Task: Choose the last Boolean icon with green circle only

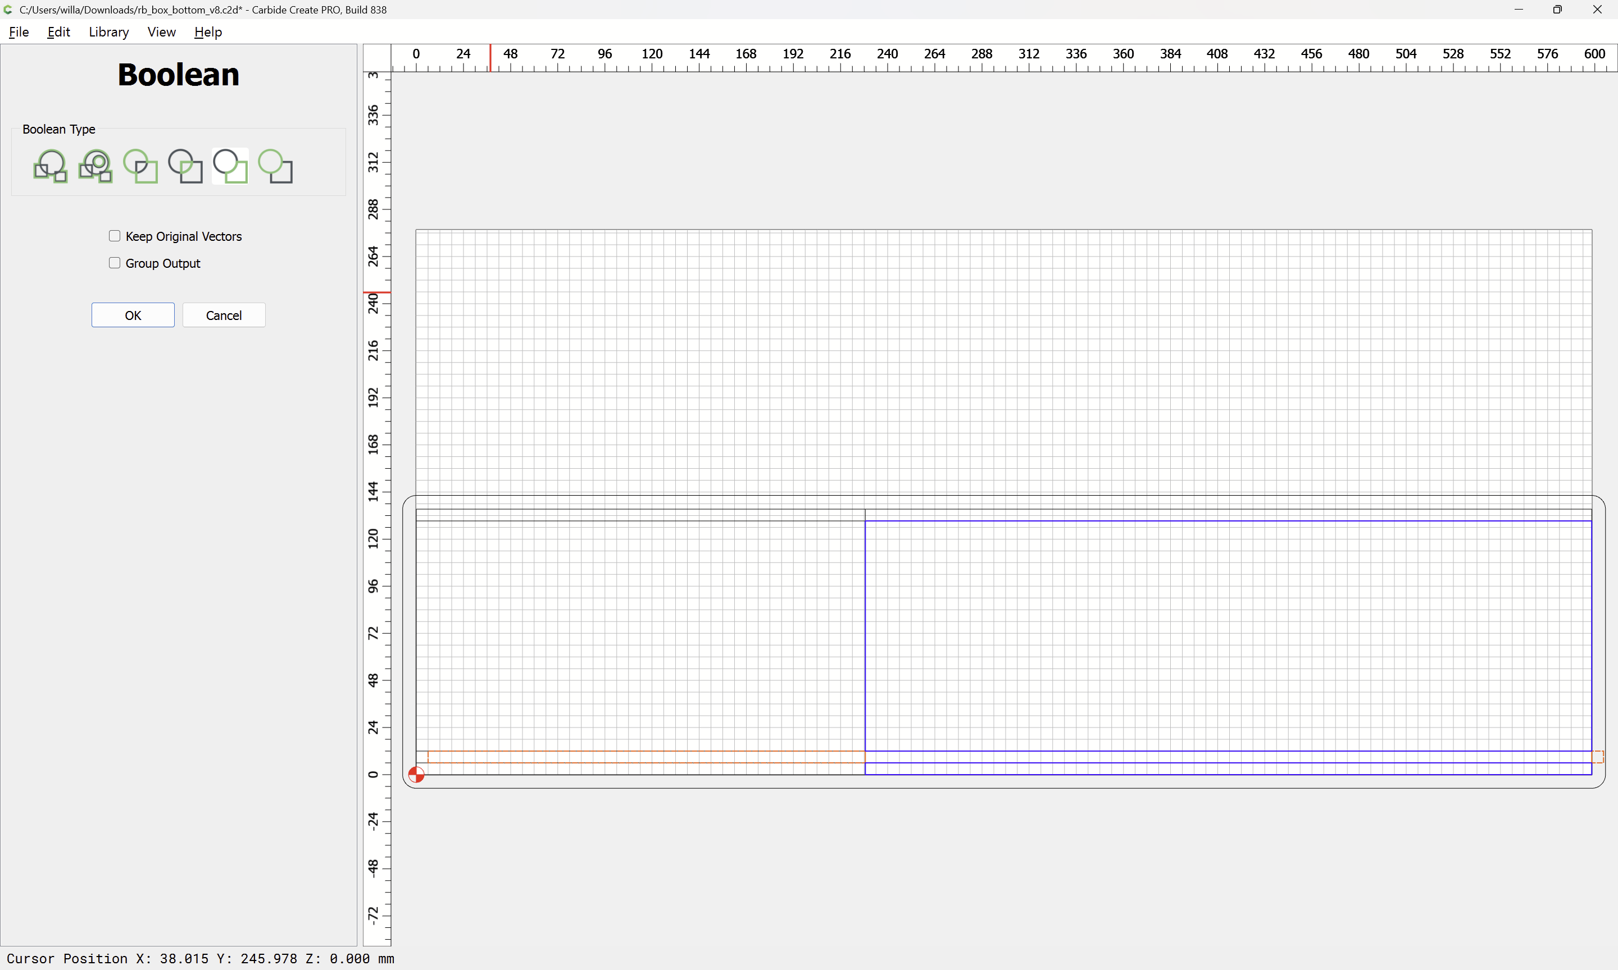Action: click(x=275, y=166)
